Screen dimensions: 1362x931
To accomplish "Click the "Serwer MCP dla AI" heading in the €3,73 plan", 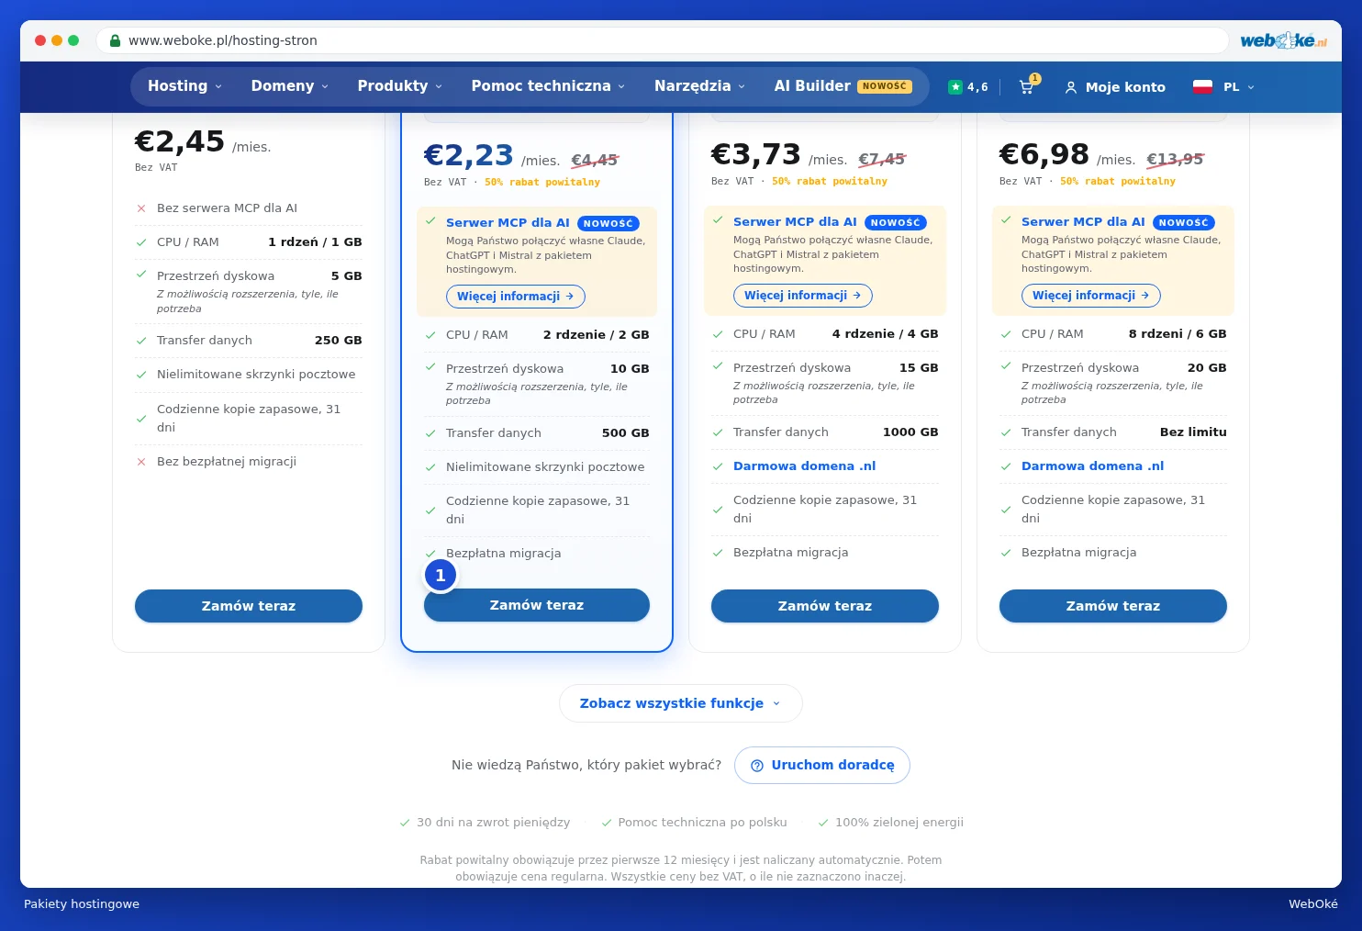I will [x=795, y=222].
